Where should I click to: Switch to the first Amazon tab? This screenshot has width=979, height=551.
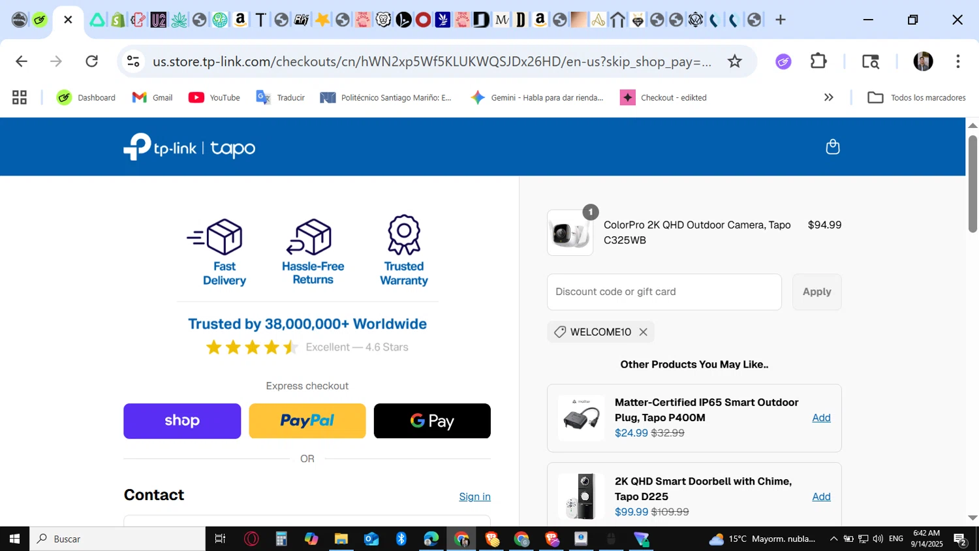coord(240,20)
